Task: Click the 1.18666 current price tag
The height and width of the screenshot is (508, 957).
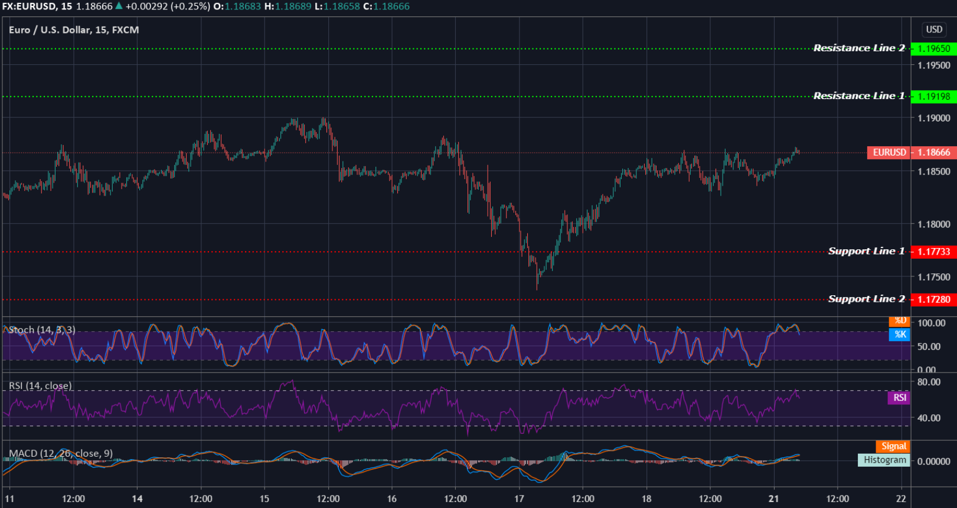Action: (934, 153)
